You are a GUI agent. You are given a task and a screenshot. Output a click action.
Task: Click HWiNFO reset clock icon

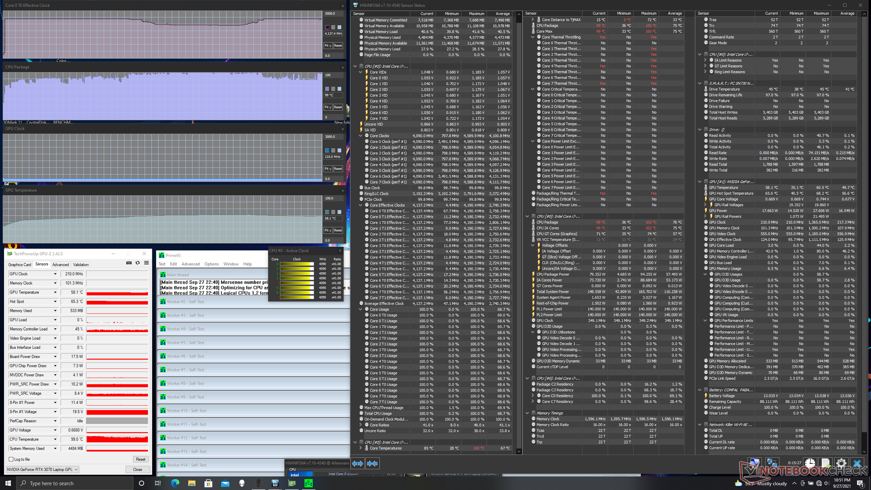click(x=810, y=464)
